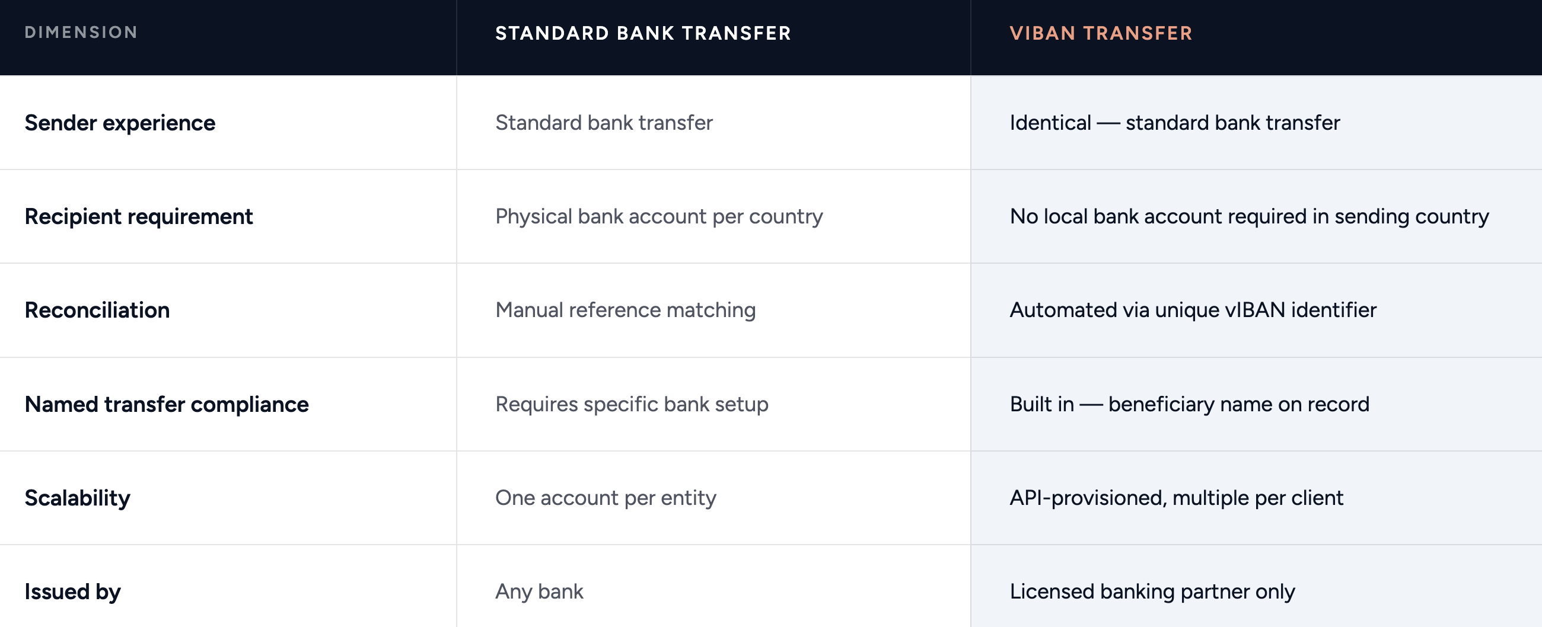Select the Reconciliation row label

97,310
